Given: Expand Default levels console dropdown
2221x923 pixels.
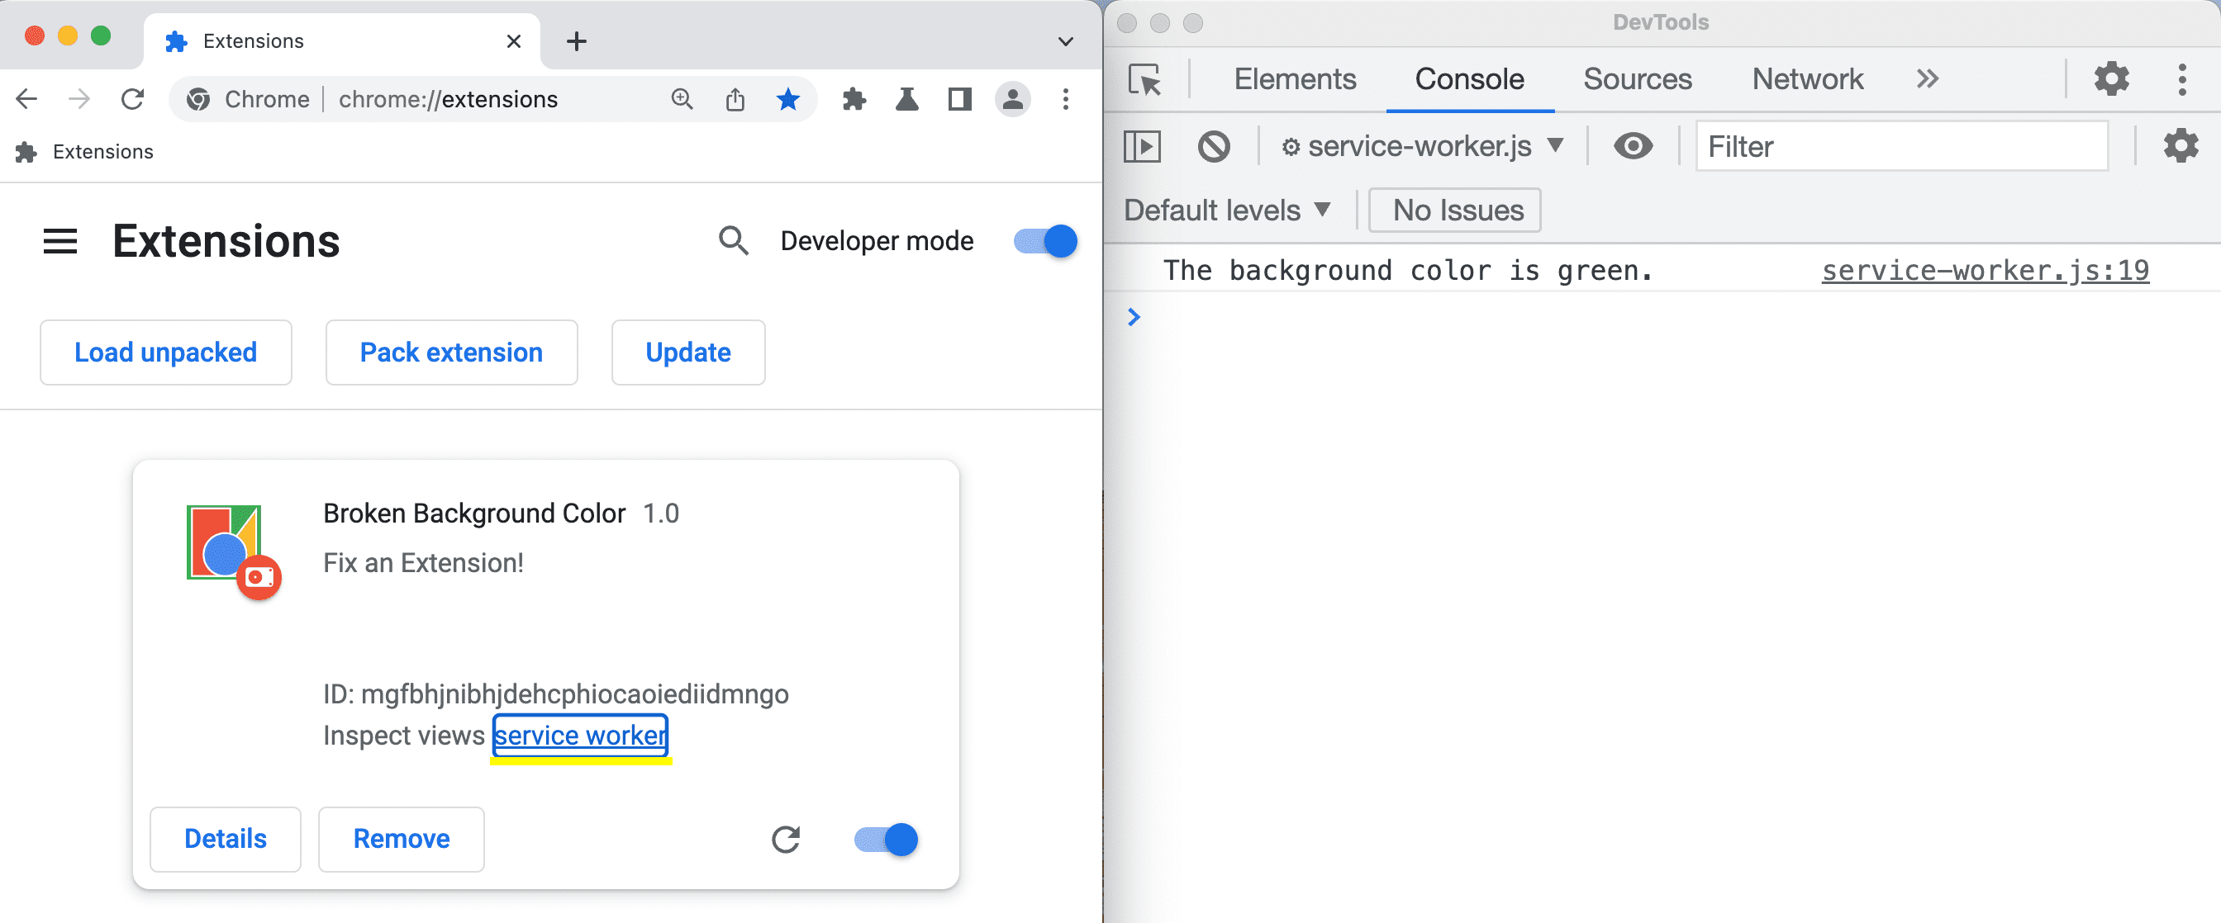Looking at the screenshot, I should pos(1225,210).
